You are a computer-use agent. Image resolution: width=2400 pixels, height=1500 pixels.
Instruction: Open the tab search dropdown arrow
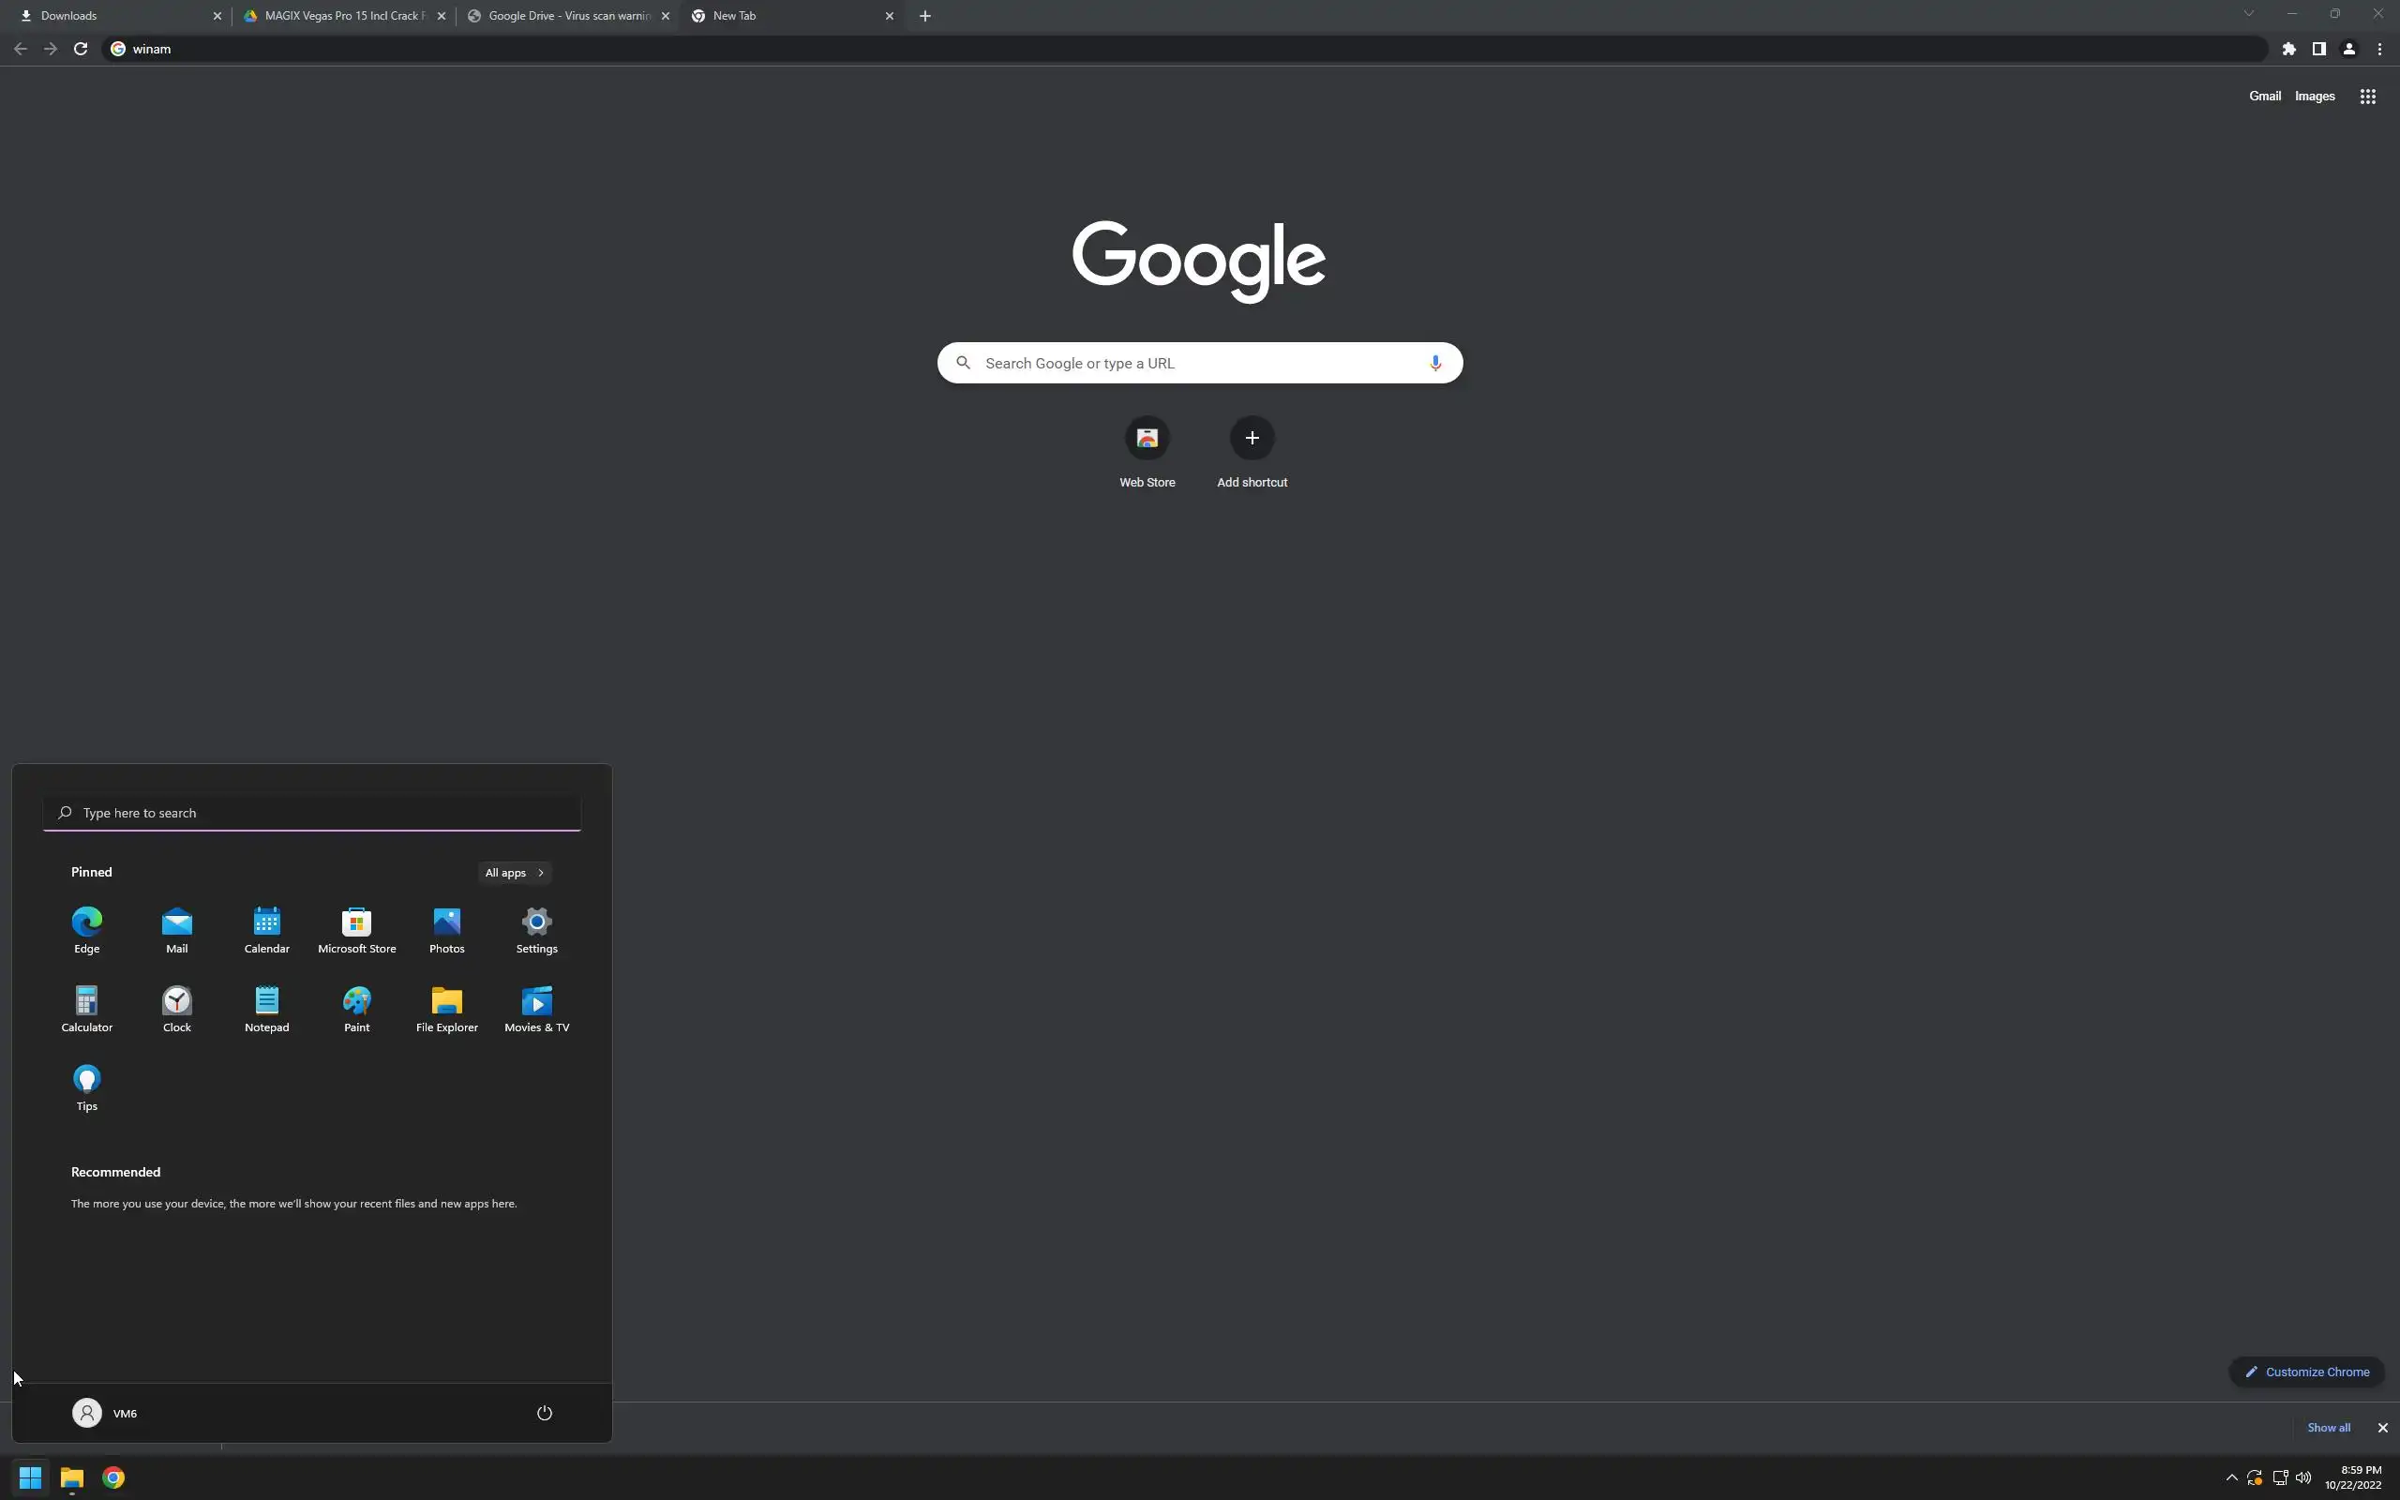coord(2248,15)
